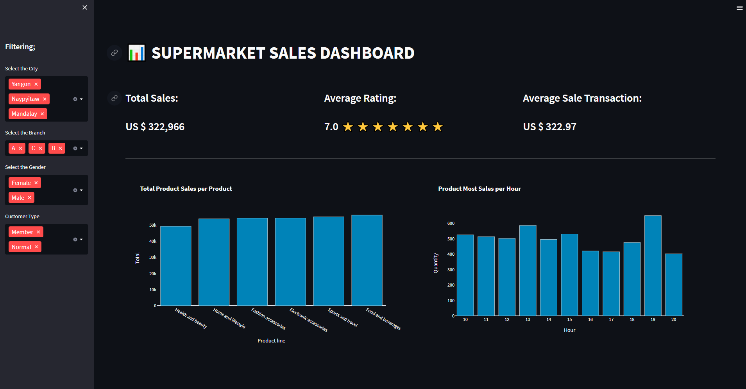Click the anchor link icon beside the dashboard title

tap(114, 53)
